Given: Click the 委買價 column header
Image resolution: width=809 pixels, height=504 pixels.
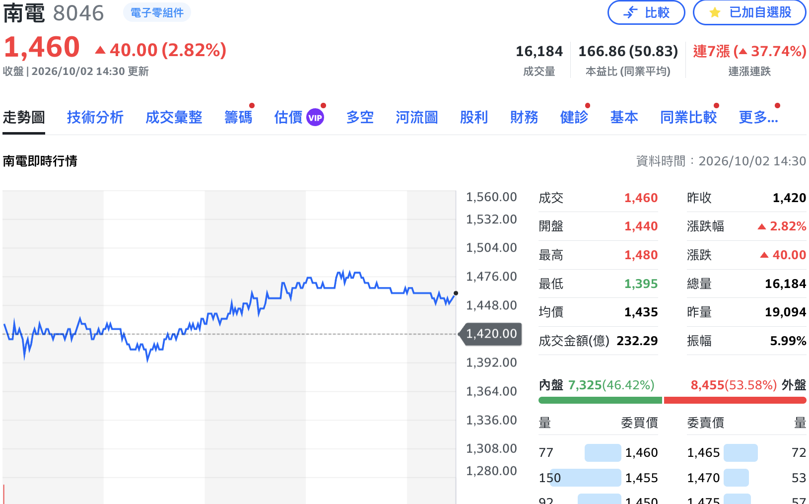Looking at the screenshot, I should [639, 423].
